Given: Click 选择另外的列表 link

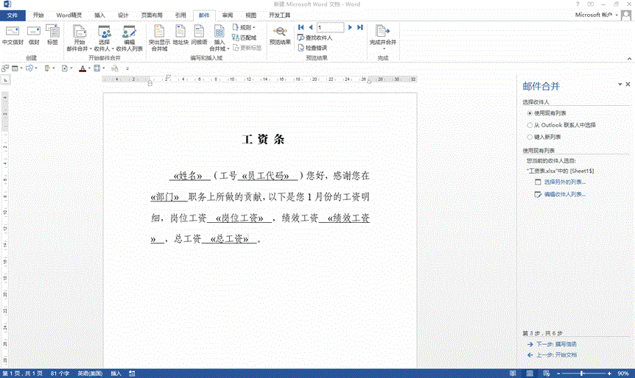Looking at the screenshot, I should (x=564, y=182).
